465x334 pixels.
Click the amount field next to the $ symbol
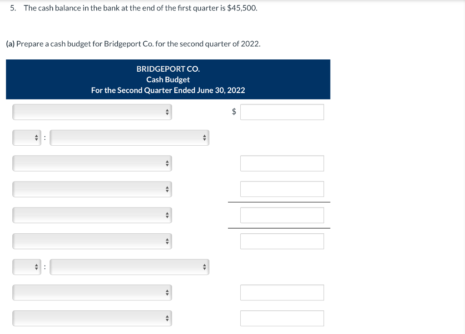[x=282, y=112]
